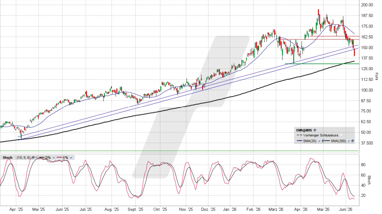Screen dimensions: 382x214
Task: Click the D% label in Stoch header
Action: point(48,157)
